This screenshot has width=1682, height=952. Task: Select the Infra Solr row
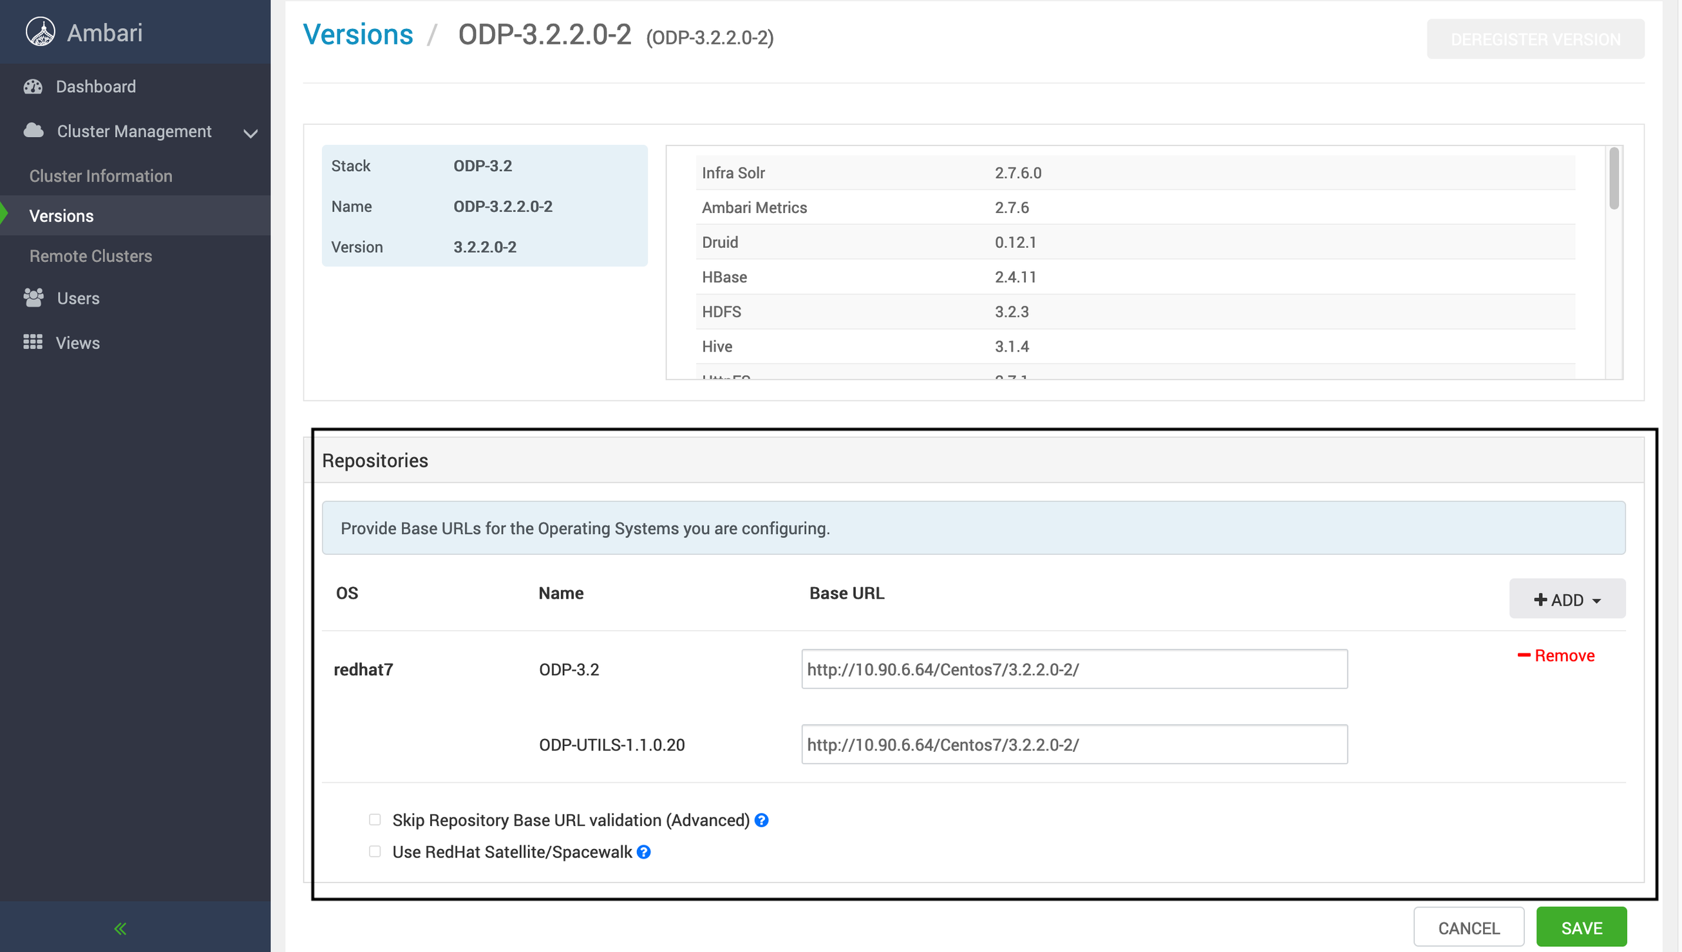(x=1135, y=173)
